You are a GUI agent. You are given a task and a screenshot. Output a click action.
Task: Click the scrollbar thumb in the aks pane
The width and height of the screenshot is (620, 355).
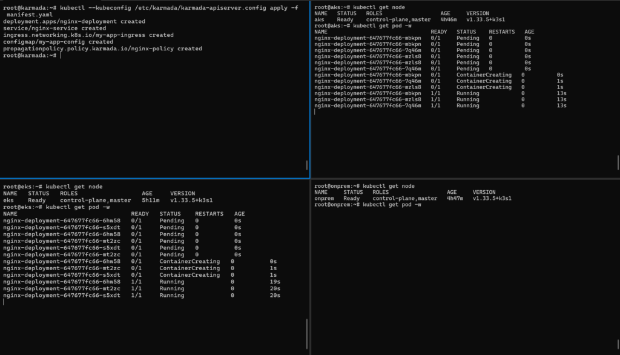[618, 162]
